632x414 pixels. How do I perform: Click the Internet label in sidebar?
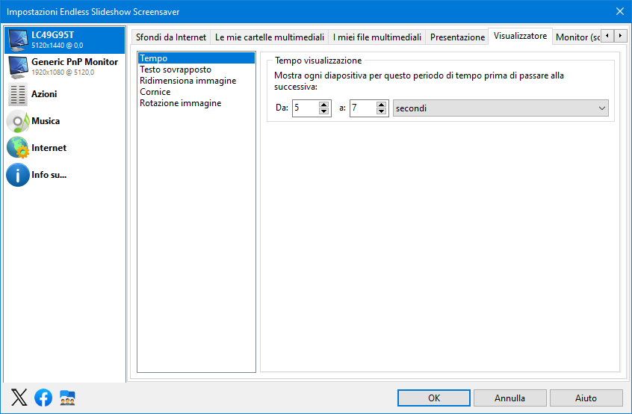[49, 148]
